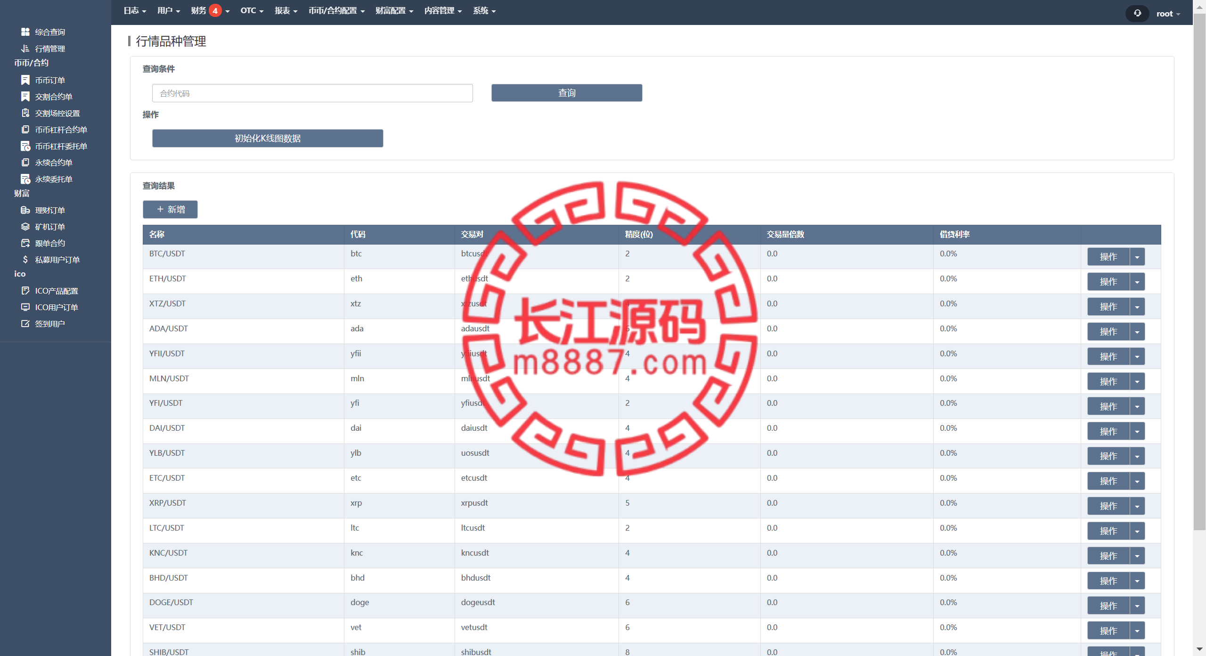
Task: Click the 签到用户 edit icon
Action: pyautogui.click(x=25, y=324)
